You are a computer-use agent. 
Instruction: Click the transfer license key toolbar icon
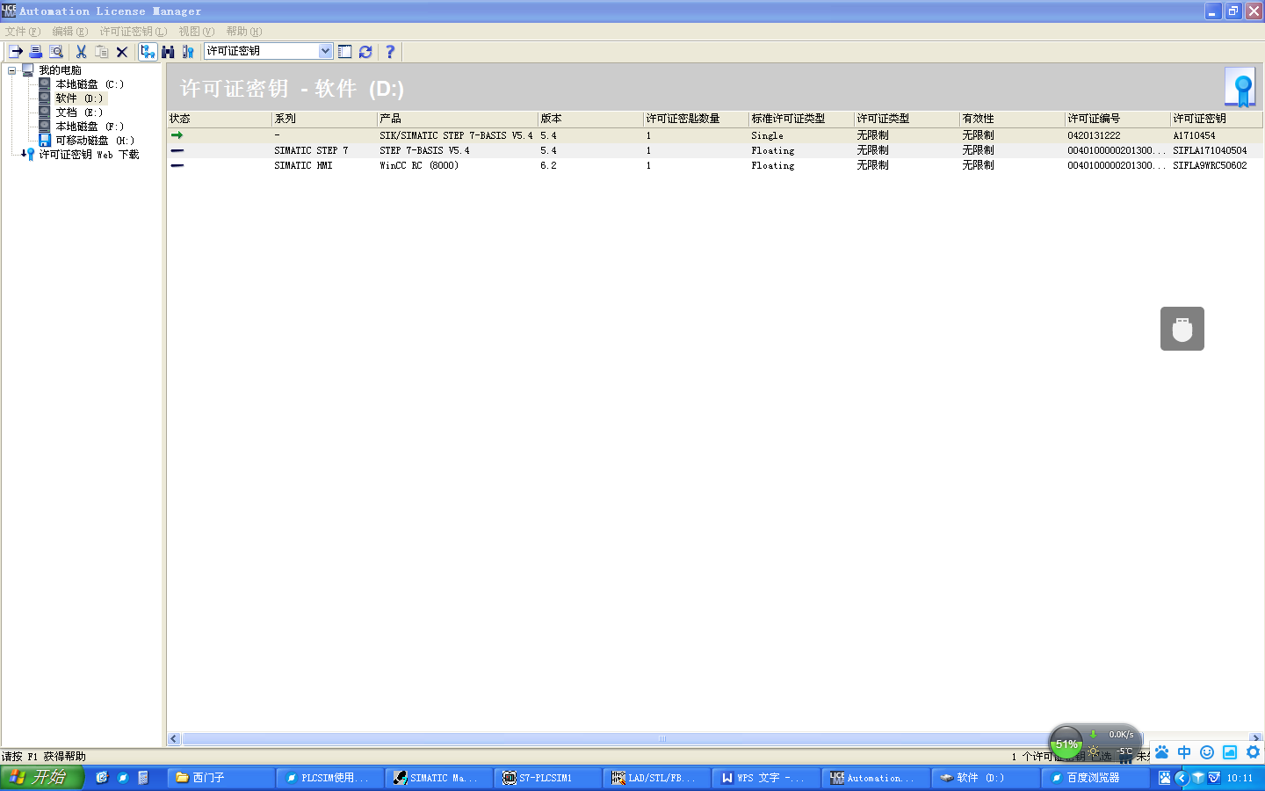click(16, 52)
